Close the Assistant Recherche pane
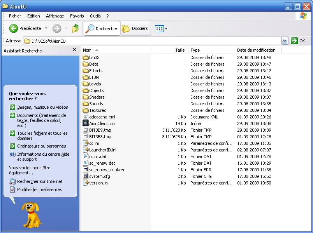 (x=74, y=50)
